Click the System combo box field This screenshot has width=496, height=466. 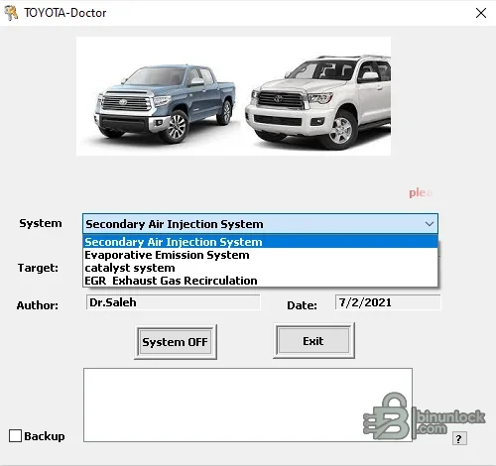[x=260, y=224]
